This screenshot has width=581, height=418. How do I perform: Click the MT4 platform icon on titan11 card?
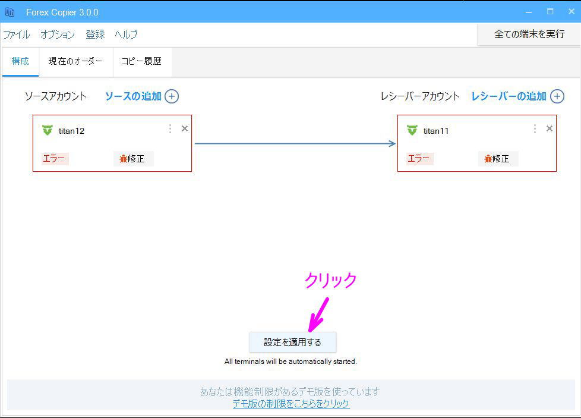click(x=412, y=130)
